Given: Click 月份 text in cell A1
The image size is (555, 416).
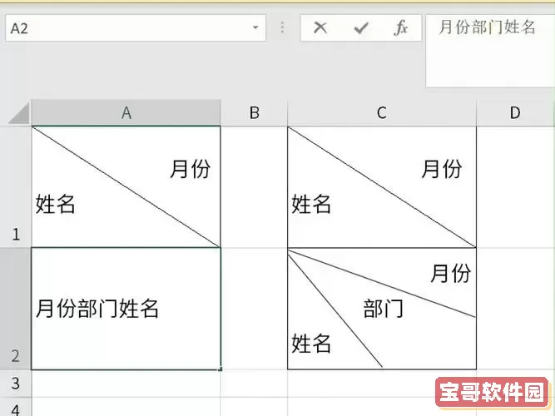Looking at the screenshot, I should [191, 169].
